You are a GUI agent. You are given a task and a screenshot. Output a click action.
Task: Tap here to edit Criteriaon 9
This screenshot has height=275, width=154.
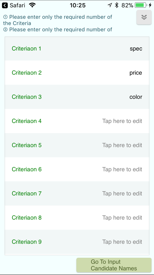click(x=122, y=242)
